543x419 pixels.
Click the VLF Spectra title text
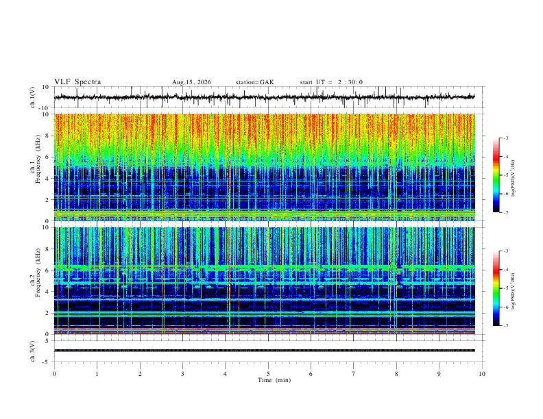click(x=77, y=82)
